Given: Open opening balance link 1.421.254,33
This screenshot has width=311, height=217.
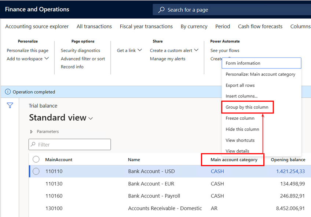Looking at the screenshot, I should (290, 171).
